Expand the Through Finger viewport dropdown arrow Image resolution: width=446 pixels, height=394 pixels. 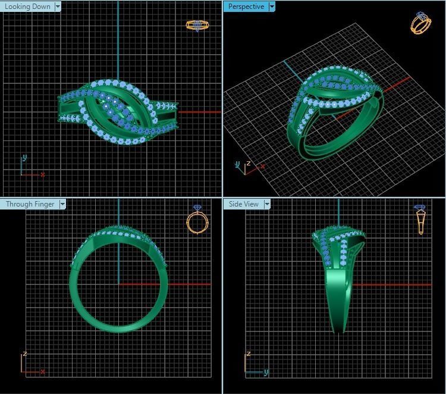(62, 204)
